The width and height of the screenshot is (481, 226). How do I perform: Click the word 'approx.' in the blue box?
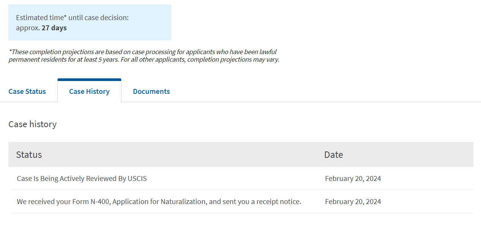[28, 28]
